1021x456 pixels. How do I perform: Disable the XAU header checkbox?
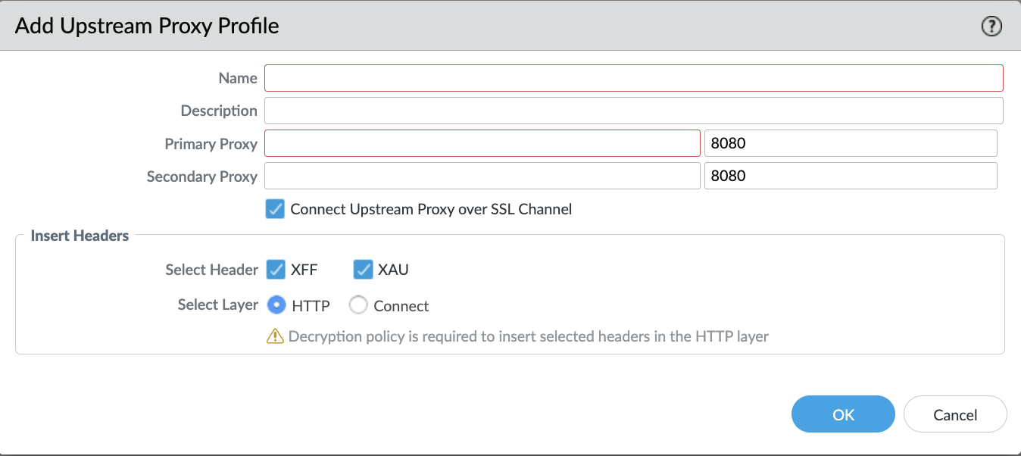click(364, 270)
